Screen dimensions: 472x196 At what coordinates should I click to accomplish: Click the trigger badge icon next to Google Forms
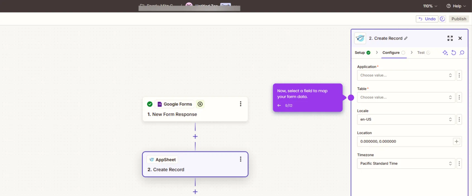point(200,104)
